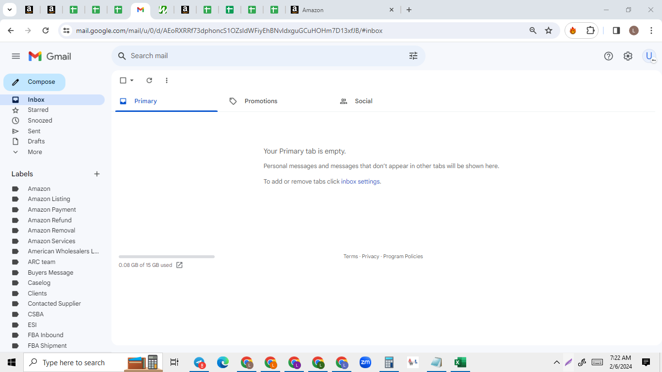The image size is (662, 372).
Task: Open Chrome Extensions puzzle icon
Action: point(590,31)
